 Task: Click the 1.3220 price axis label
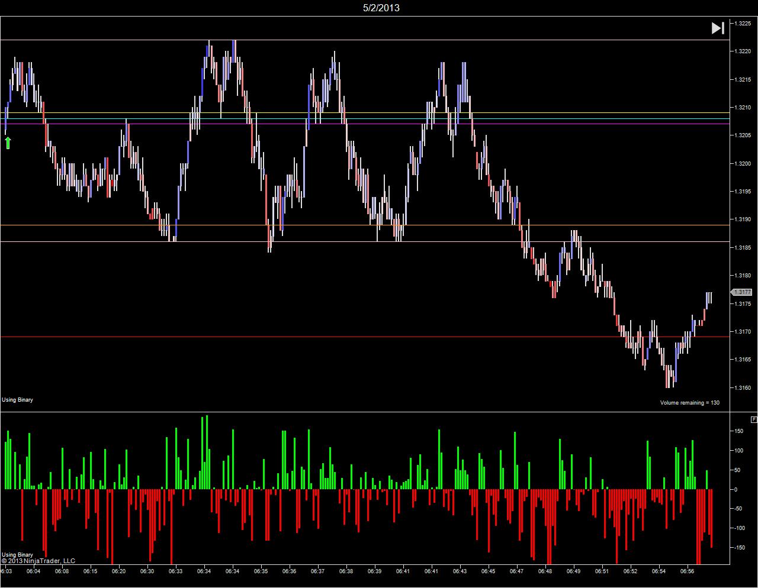pos(743,51)
